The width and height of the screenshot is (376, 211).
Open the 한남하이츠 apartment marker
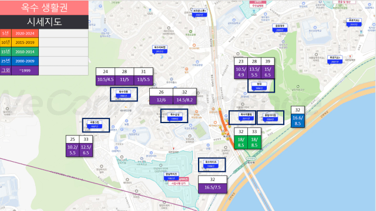point(171,176)
